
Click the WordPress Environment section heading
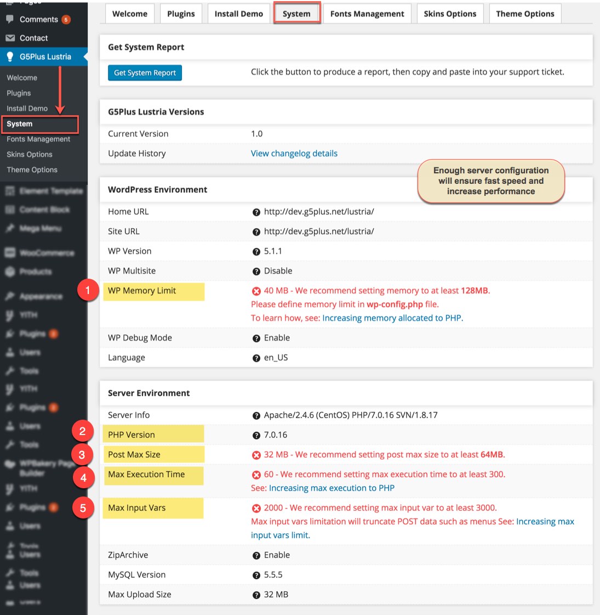tap(157, 189)
